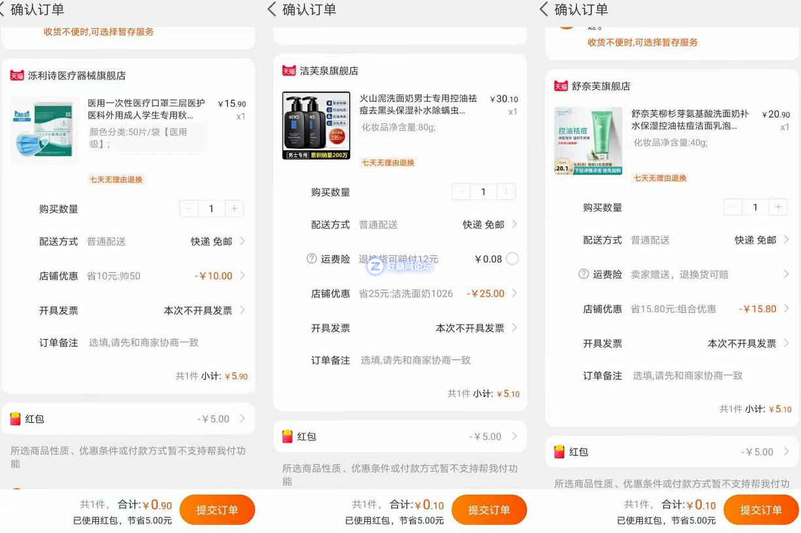Decrease quantity for the 舒奈芙柳杉芽 cleanser

coord(732,208)
